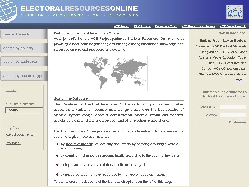Click the user name input field
The width and height of the screenshot is (249, 187).
pyautogui.click(x=233, y=107)
